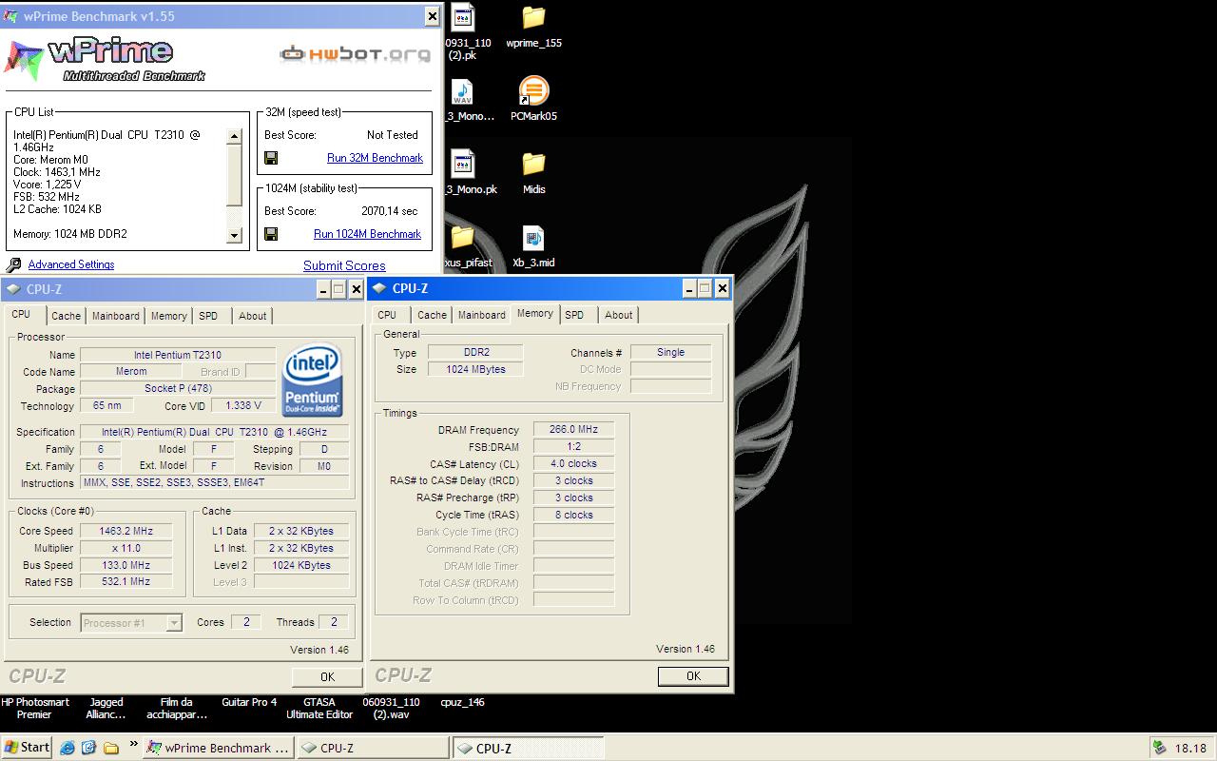Run the 32M benchmark
Image resolution: width=1217 pixels, height=761 pixels.
coord(375,158)
